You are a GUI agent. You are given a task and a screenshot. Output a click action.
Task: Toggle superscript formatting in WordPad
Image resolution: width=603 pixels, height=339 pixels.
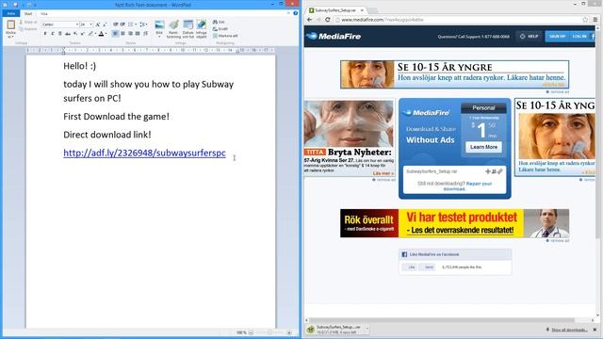[x=82, y=34]
